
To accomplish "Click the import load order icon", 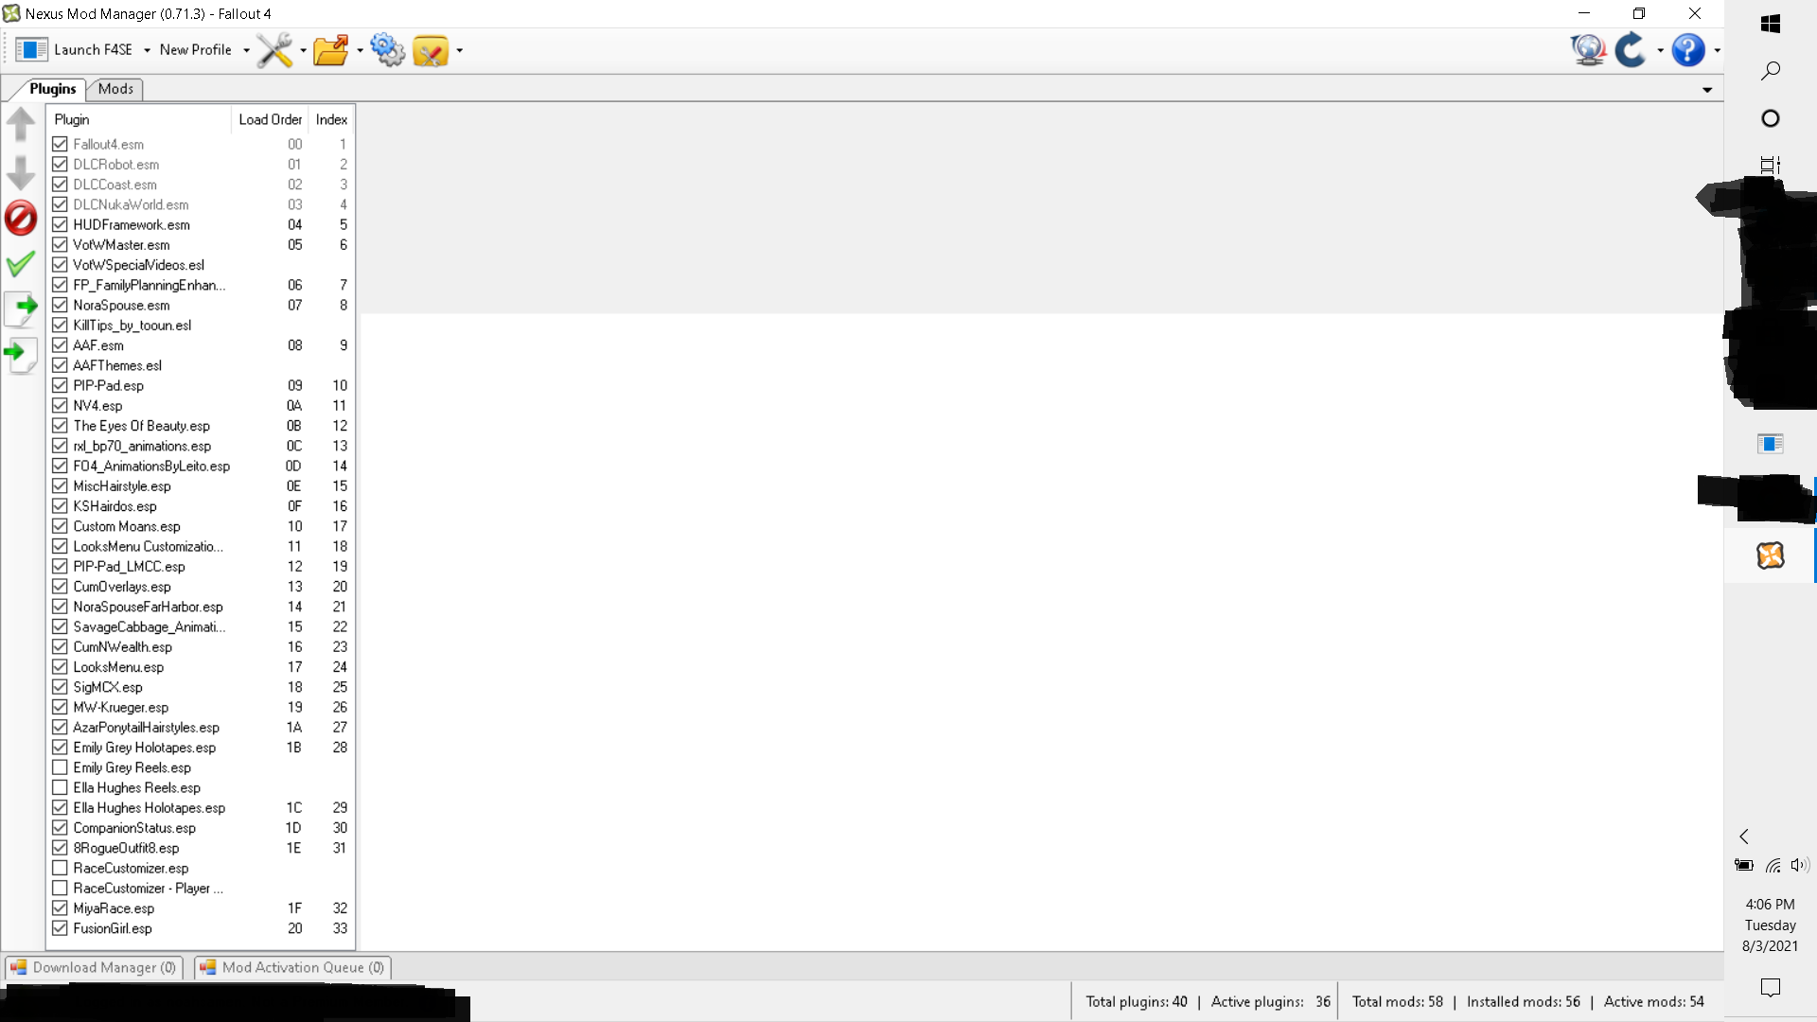I will 21,355.
